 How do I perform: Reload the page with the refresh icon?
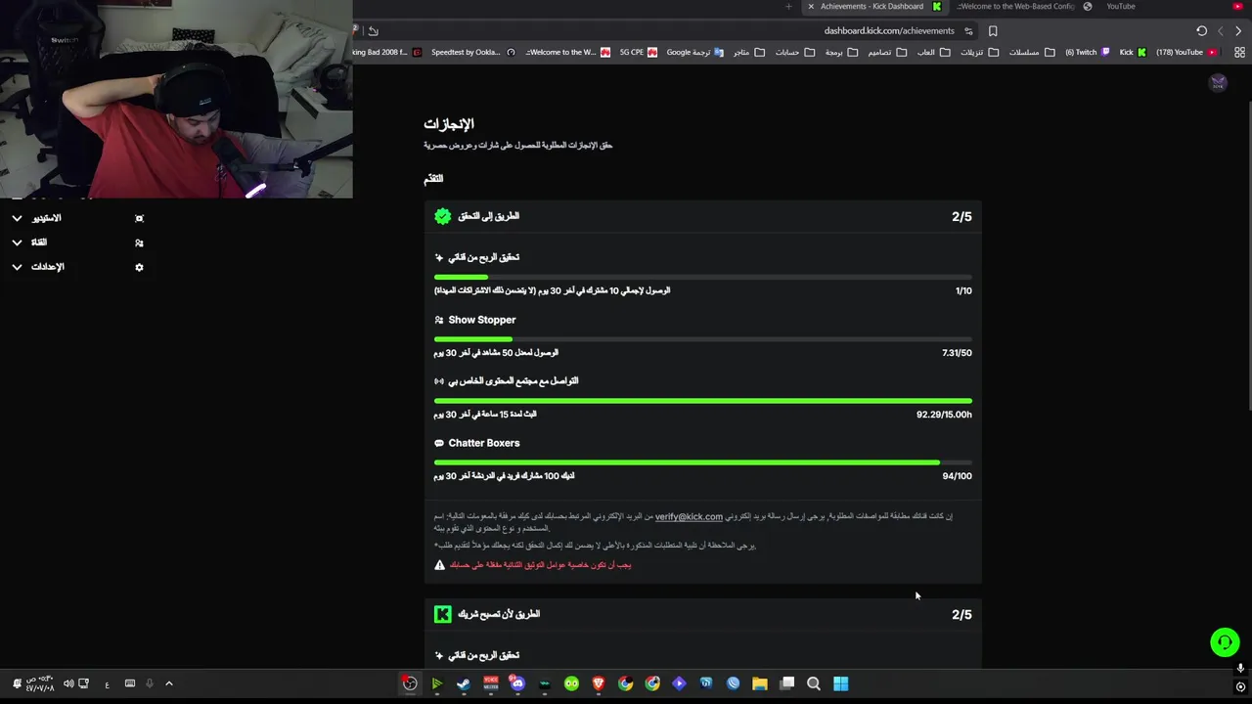1201,30
